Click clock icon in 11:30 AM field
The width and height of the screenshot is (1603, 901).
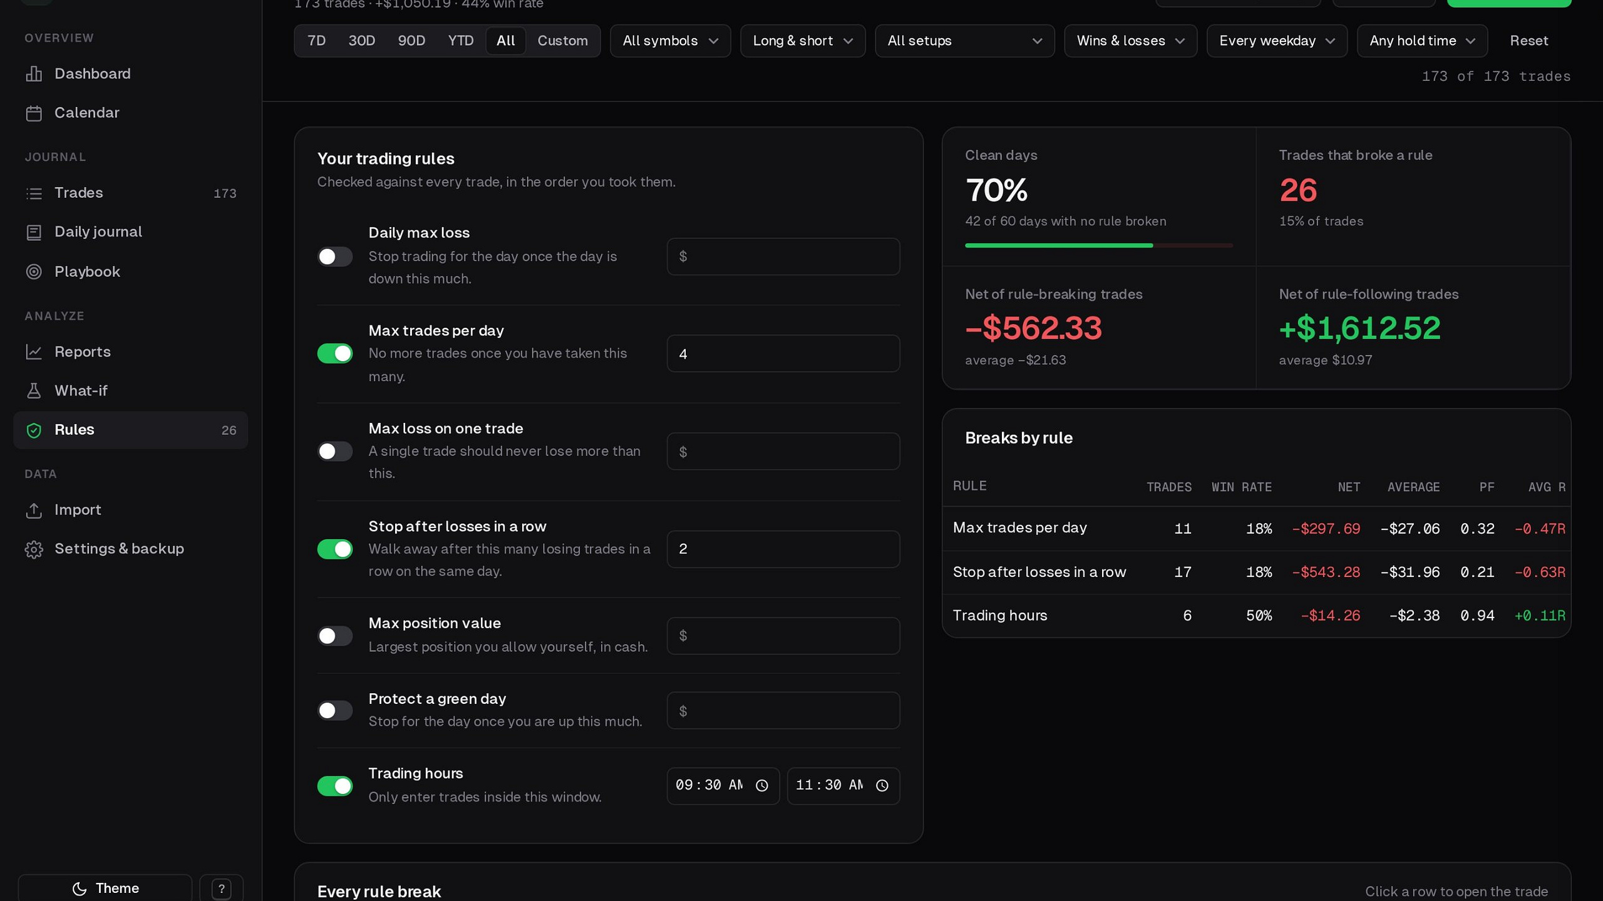882,786
